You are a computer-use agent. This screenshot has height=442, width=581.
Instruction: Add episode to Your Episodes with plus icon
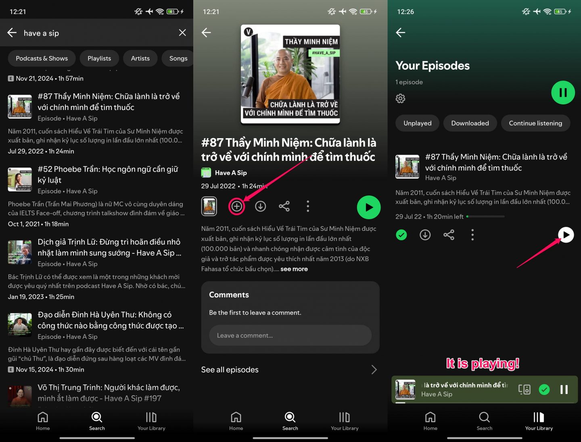tap(236, 206)
